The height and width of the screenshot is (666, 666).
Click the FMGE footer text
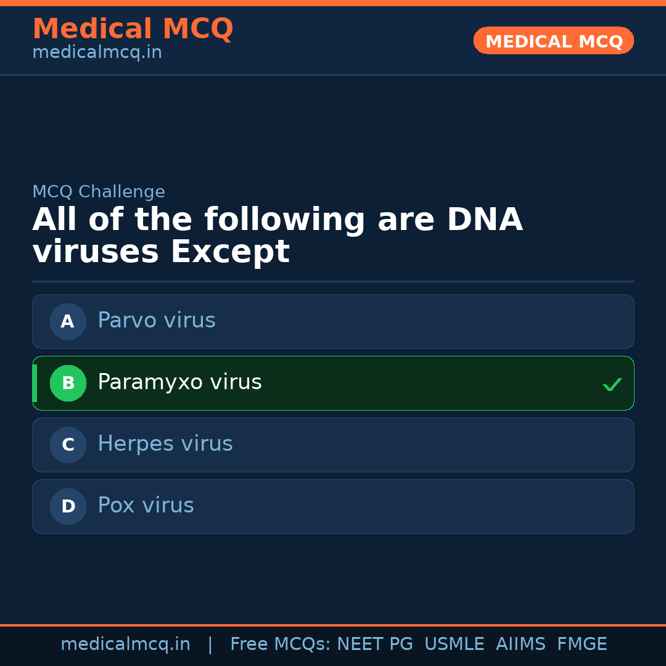click(x=582, y=644)
